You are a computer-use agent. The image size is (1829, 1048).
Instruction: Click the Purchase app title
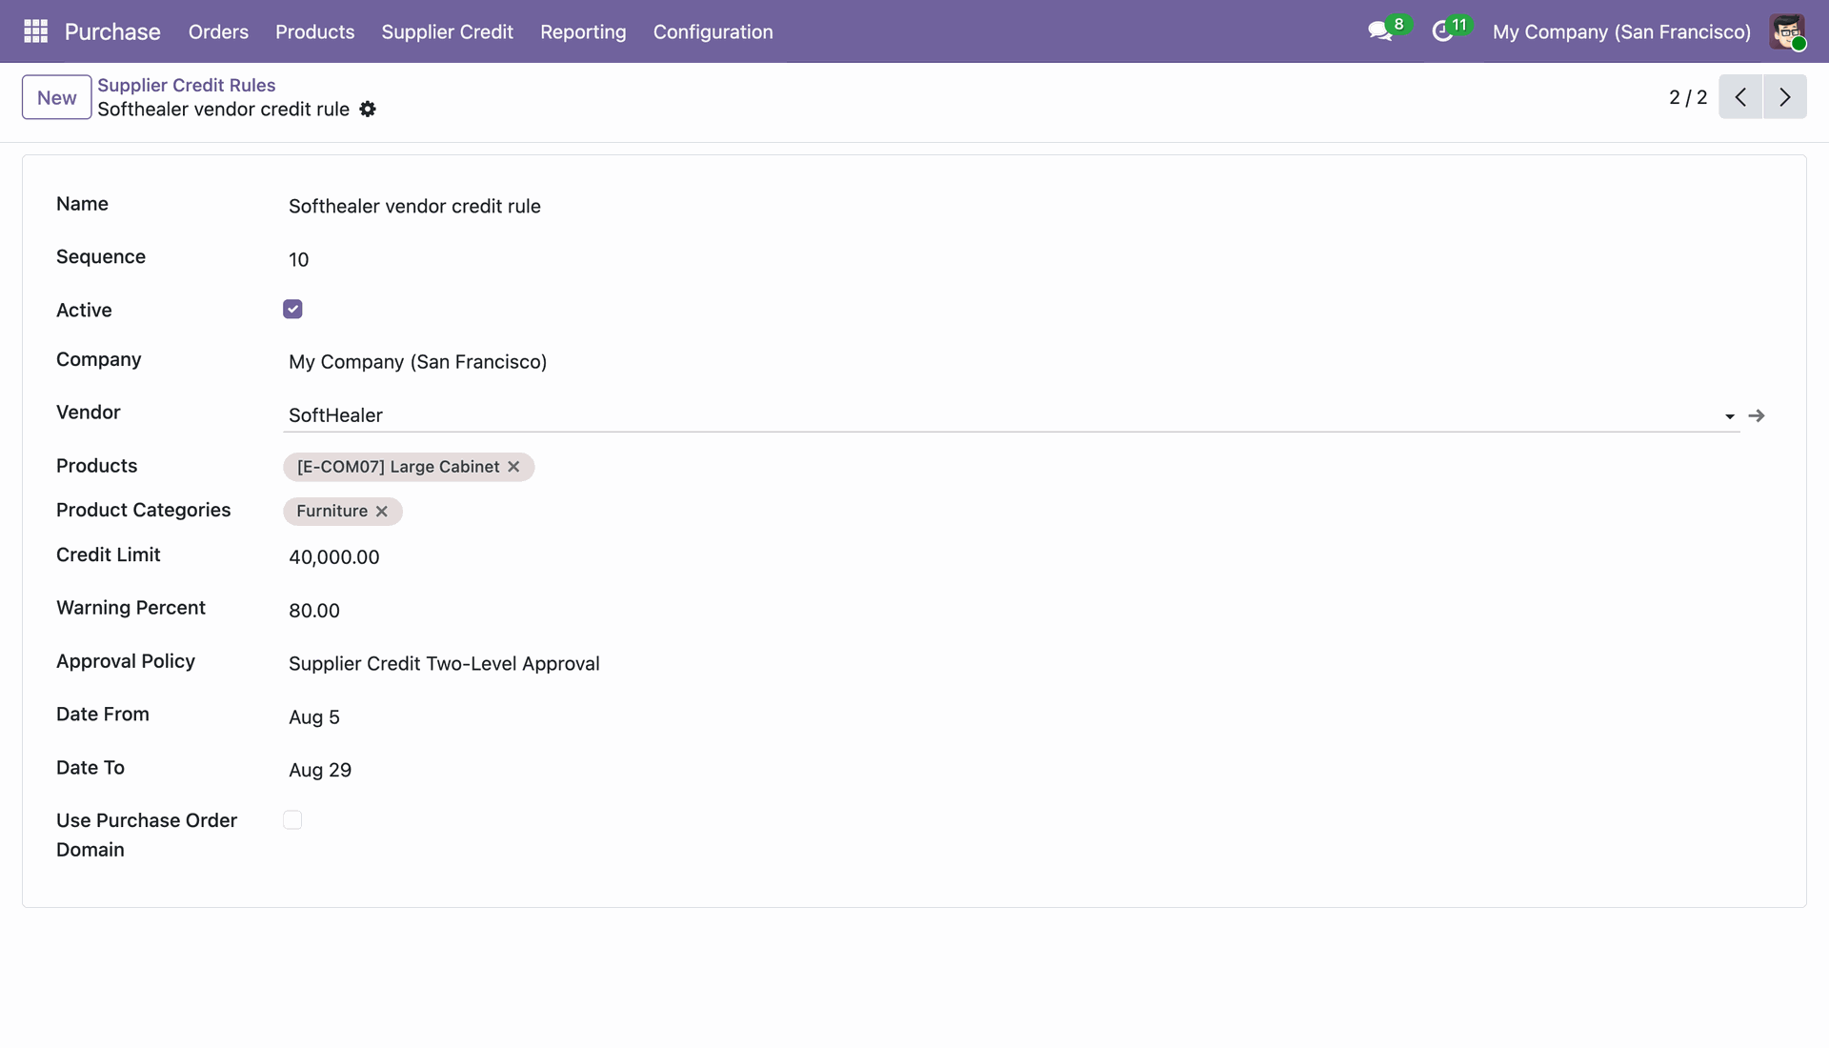[112, 31]
